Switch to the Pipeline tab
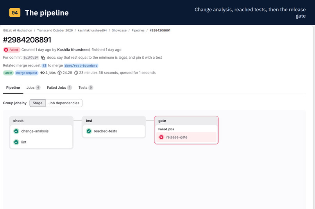Screen dimensions: 315x209 (x=13, y=88)
